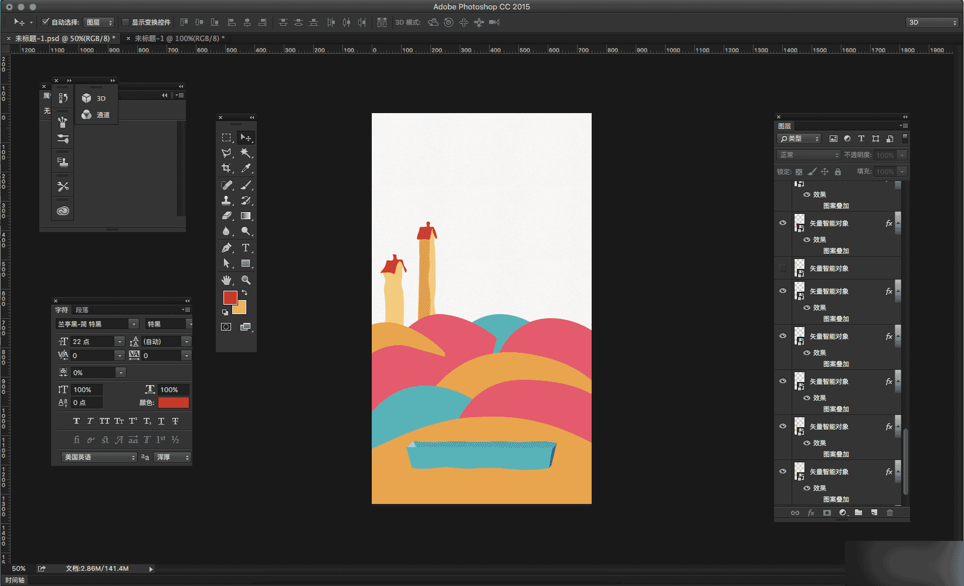Activate the Horizontal Type tool
The height and width of the screenshot is (586, 964).
coord(246,248)
